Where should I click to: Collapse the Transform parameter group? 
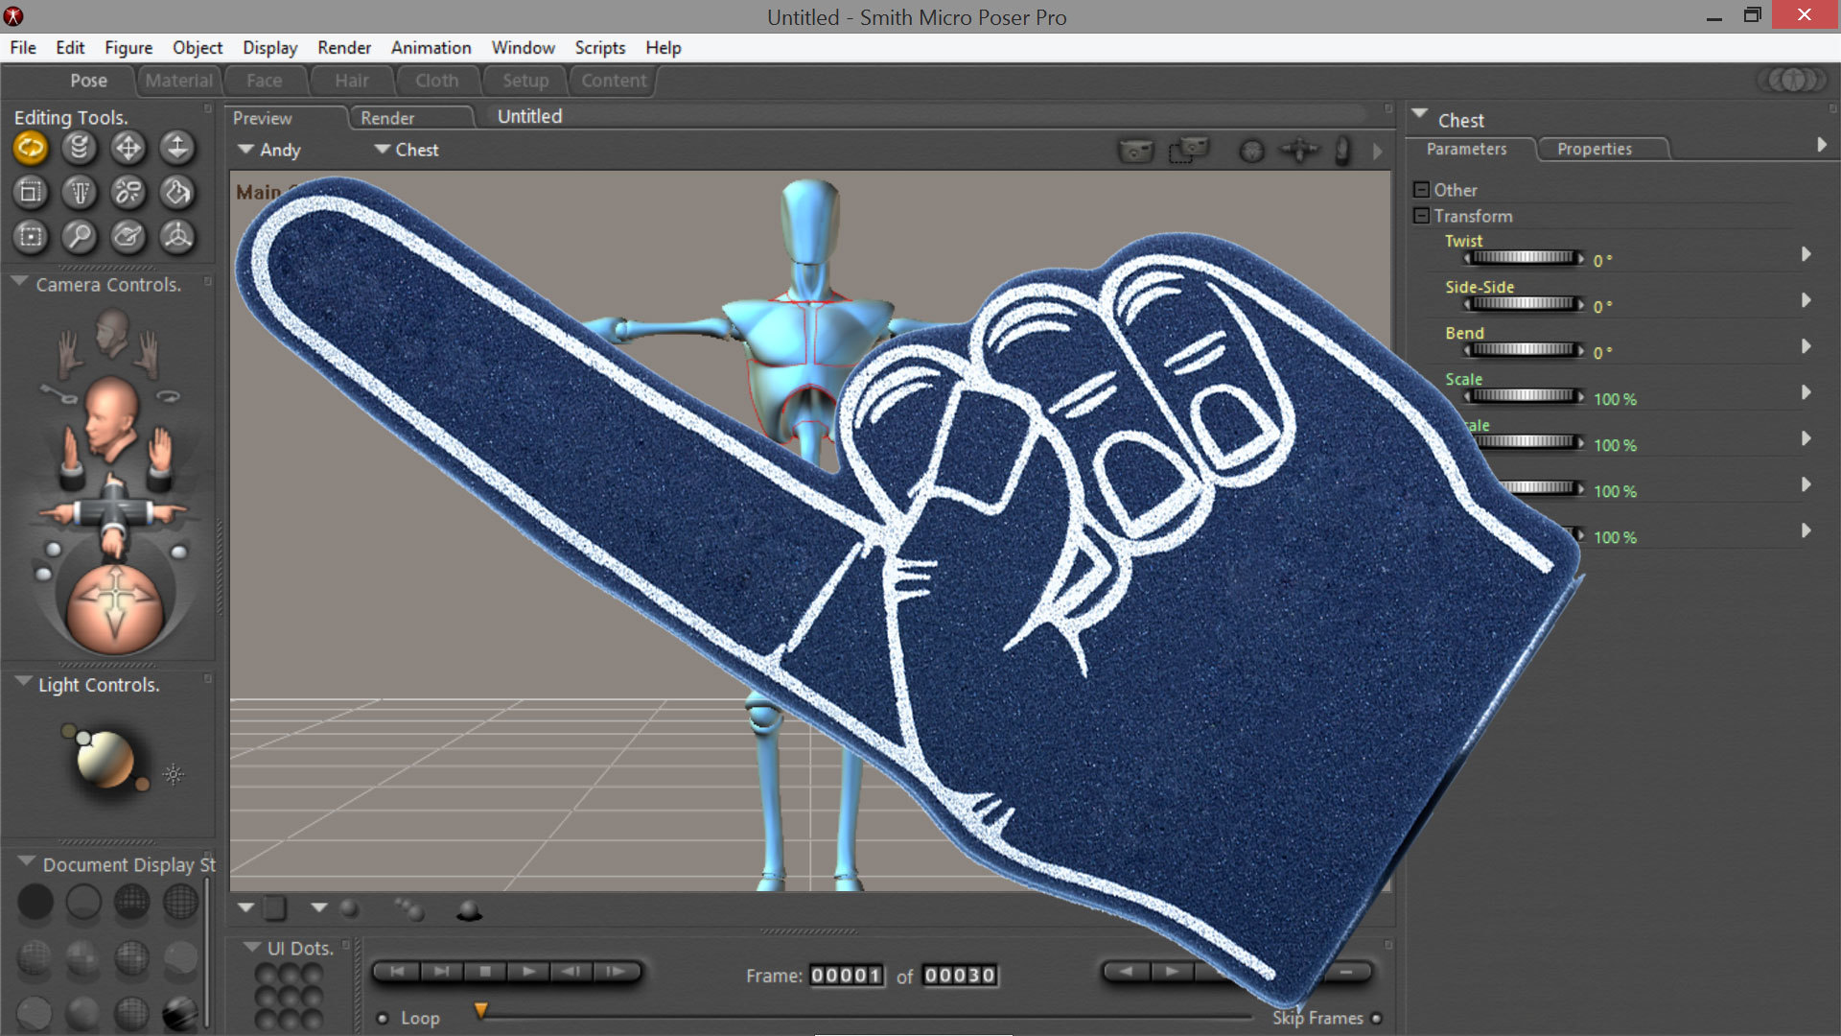(x=1422, y=216)
